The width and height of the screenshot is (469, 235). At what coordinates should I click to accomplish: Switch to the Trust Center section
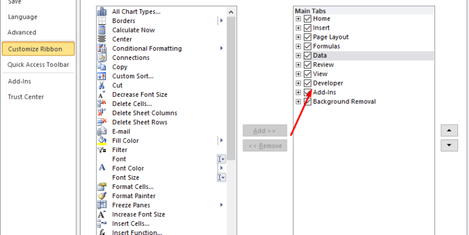click(x=26, y=97)
